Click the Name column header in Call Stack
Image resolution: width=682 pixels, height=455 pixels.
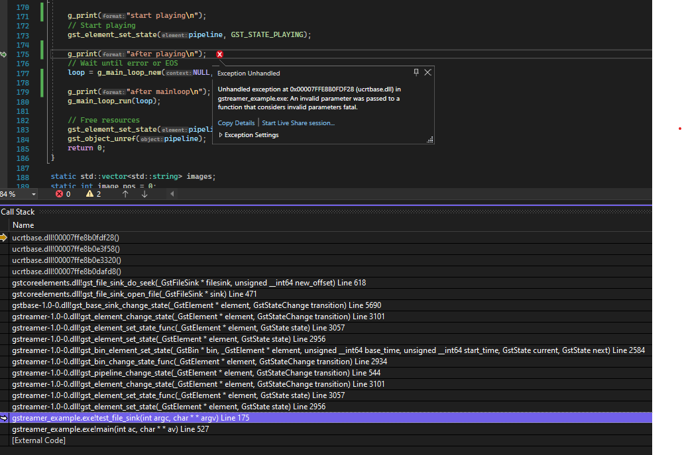coord(23,225)
